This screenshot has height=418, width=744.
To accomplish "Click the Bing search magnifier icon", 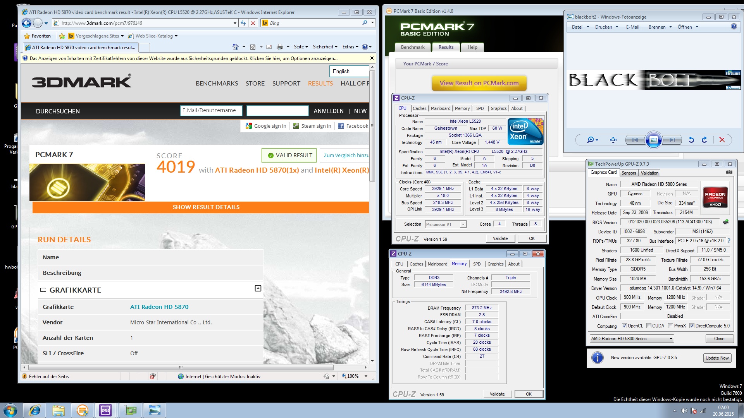I will tap(365, 23).
